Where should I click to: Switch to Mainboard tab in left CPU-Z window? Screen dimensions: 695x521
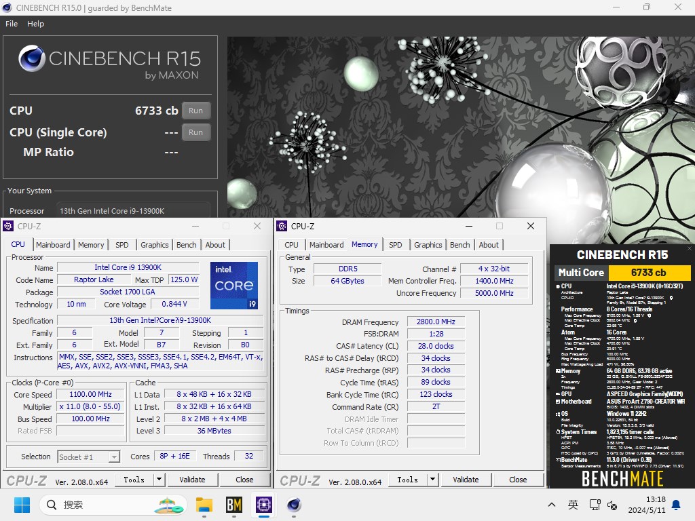point(53,245)
